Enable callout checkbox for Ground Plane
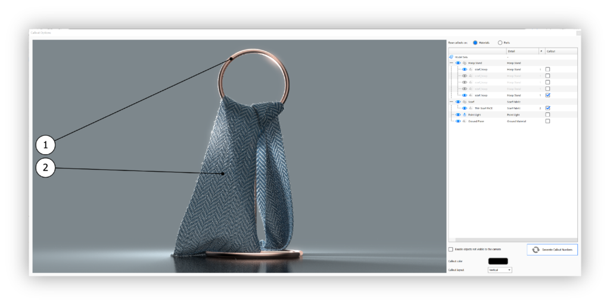Image resolution: width=610 pixels, height=305 pixels. click(547, 121)
